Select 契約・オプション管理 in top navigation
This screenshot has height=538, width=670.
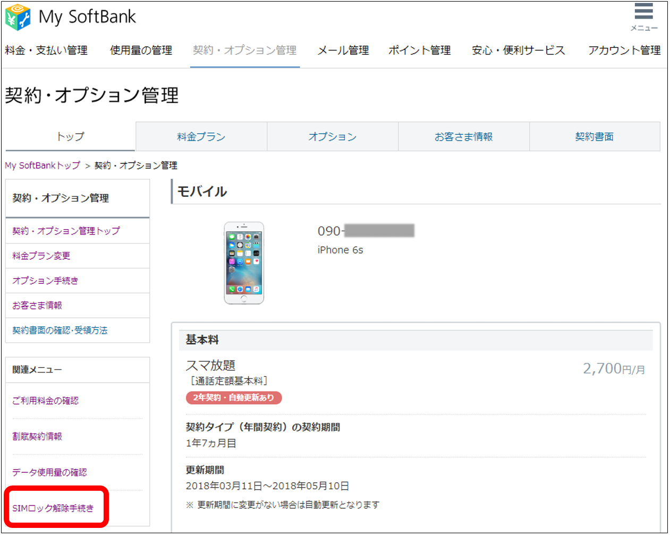click(x=245, y=50)
